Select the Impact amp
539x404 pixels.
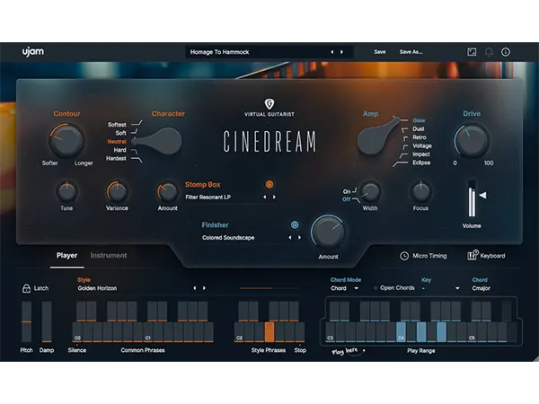coord(421,154)
